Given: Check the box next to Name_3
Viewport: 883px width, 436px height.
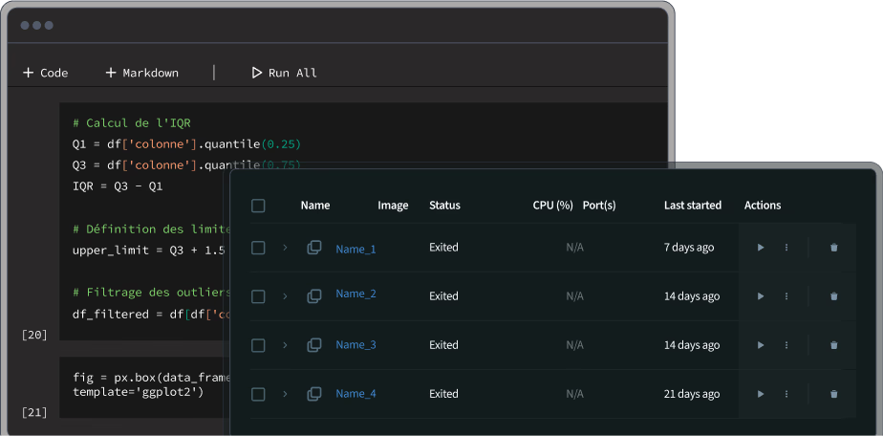Looking at the screenshot, I should [258, 345].
